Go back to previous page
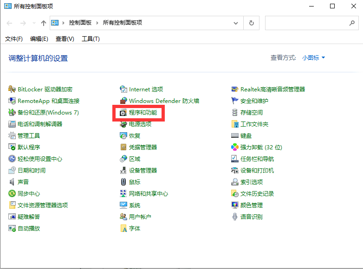This screenshot has width=363, height=269. (9, 23)
